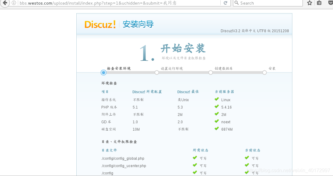
Task: Click the 目录、文件权限检查 heading
Action: pos(119,142)
